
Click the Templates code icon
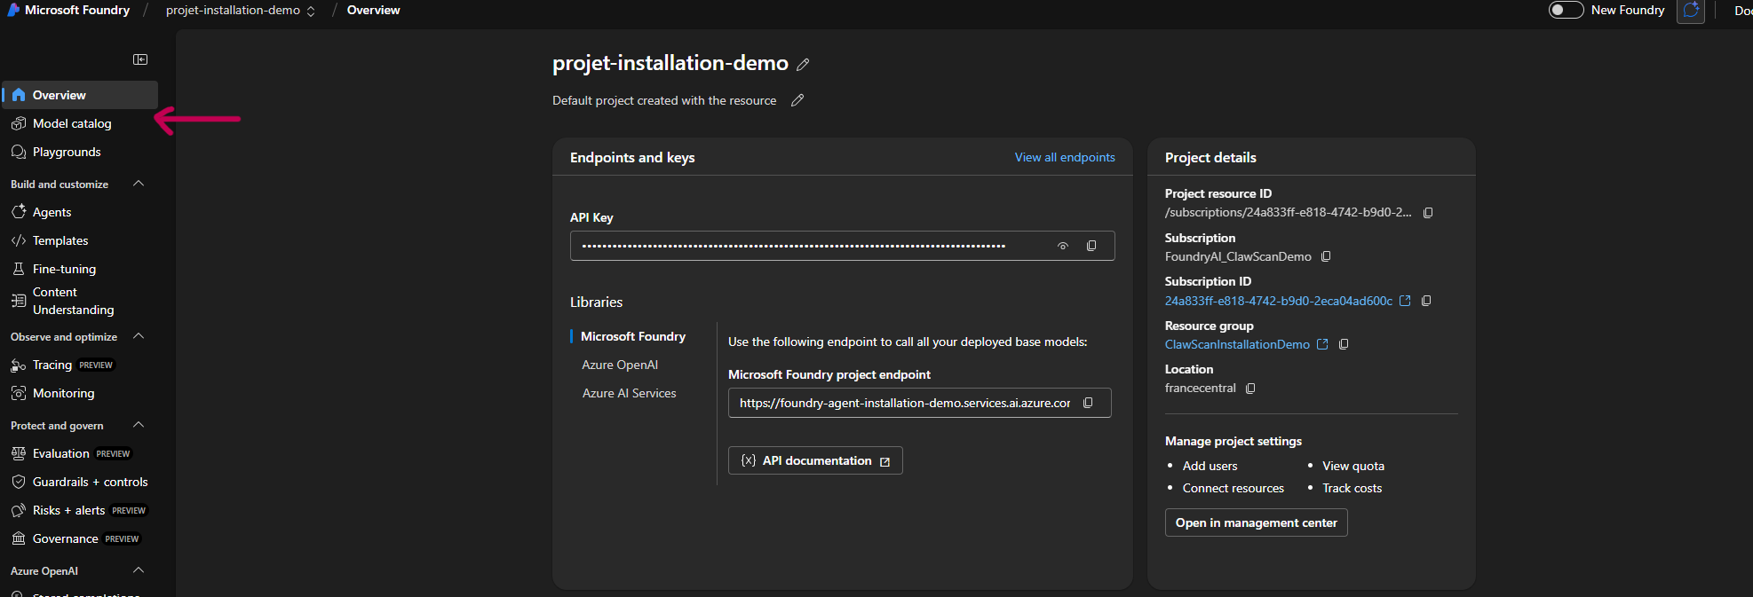(x=19, y=240)
